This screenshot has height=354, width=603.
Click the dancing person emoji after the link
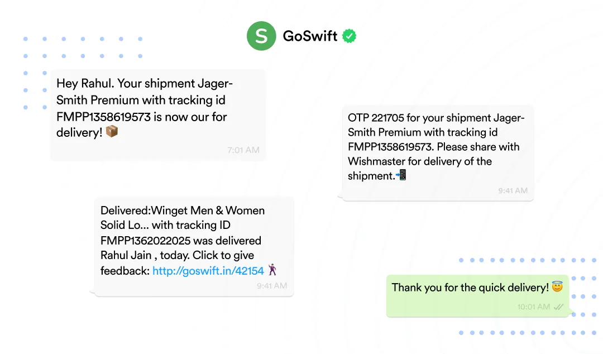pyautogui.click(x=272, y=271)
